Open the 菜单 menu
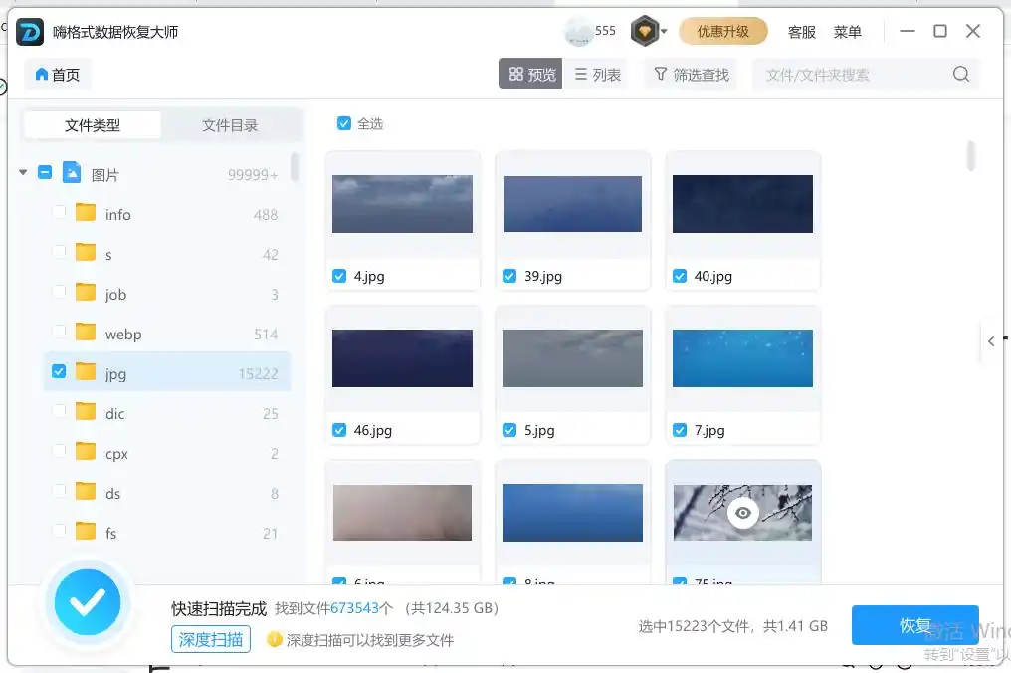Screen dimensions: 1011x673 848,31
